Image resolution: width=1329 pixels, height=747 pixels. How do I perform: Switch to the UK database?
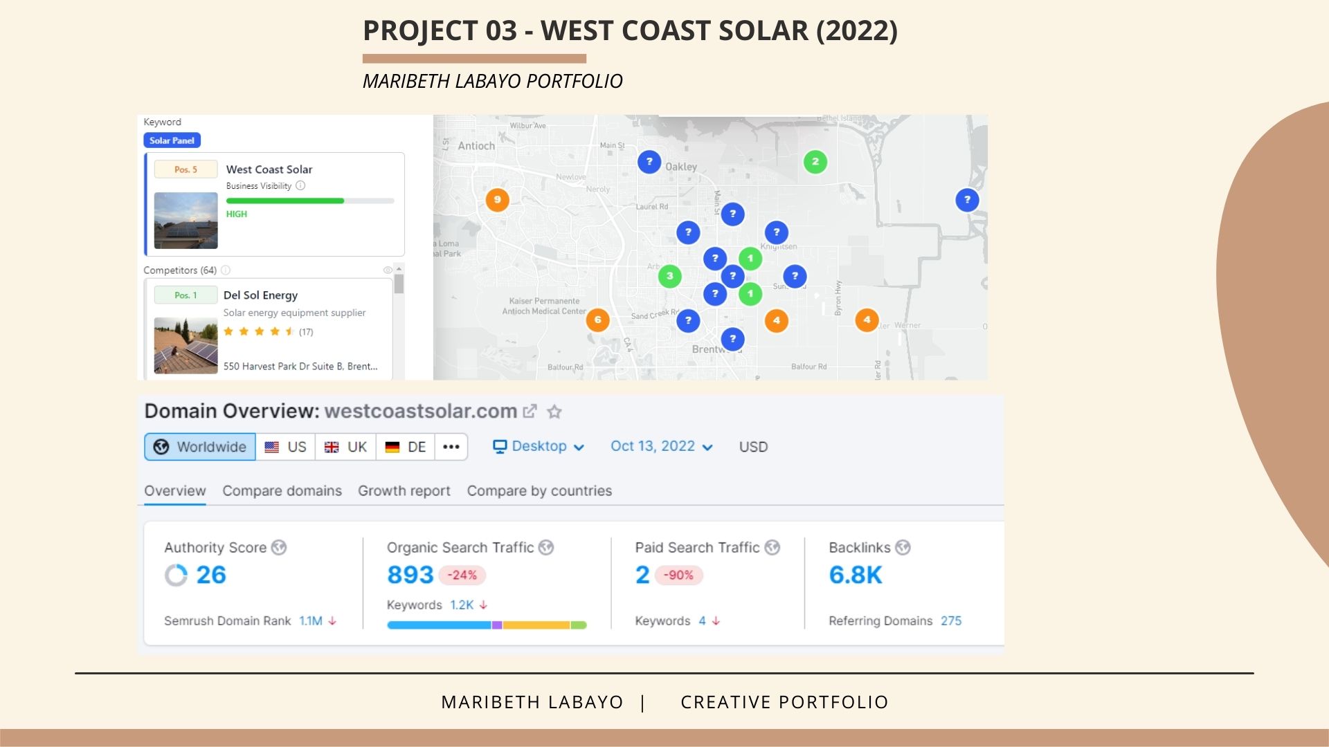346,447
